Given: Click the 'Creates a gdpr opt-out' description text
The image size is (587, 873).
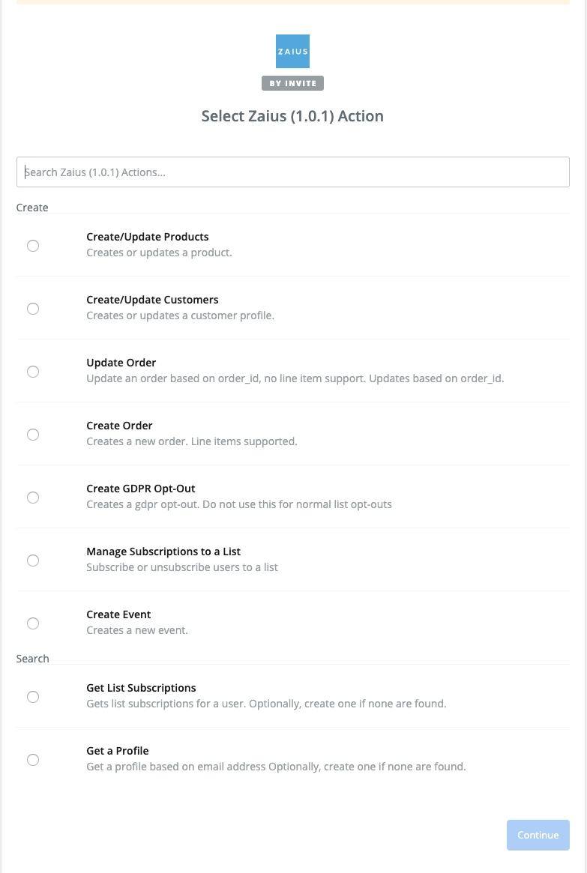Looking at the screenshot, I should tap(239, 504).
